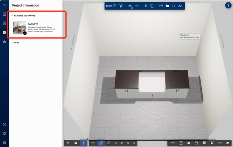The width and height of the screenshot is (233, 147).
Task: Open settings gear in left sidebar
Action: point(4,133)
